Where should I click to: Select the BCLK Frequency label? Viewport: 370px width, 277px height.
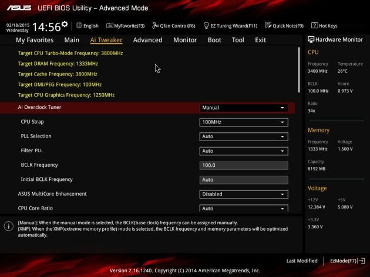pos(39,165)
